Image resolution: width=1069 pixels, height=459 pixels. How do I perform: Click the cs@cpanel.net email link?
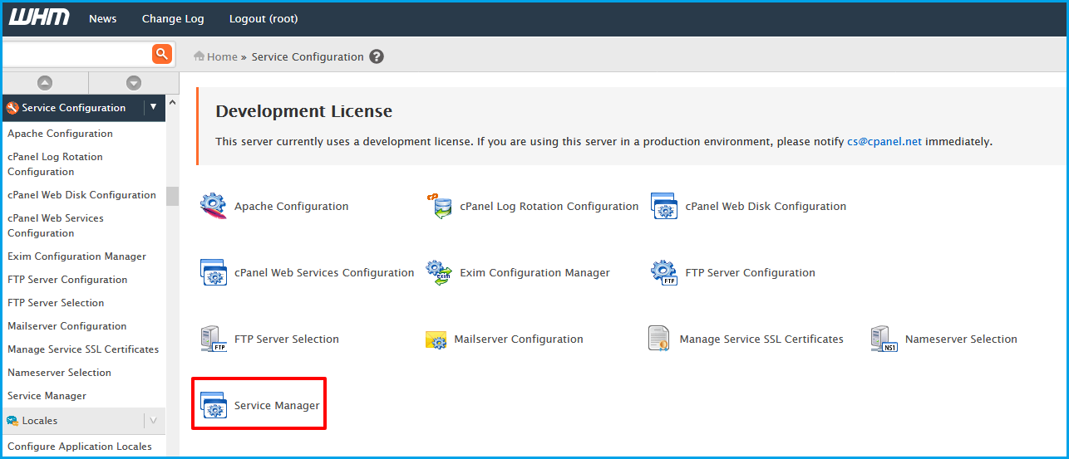click(884, 141)
